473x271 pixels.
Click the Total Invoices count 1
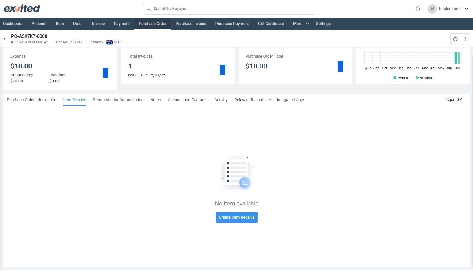point(130,66)
